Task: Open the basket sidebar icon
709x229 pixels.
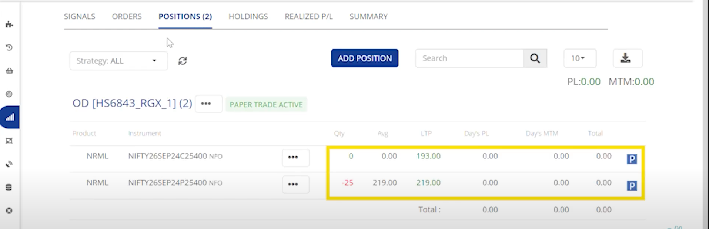Action: pyautogui.click(x=9, y=71)
